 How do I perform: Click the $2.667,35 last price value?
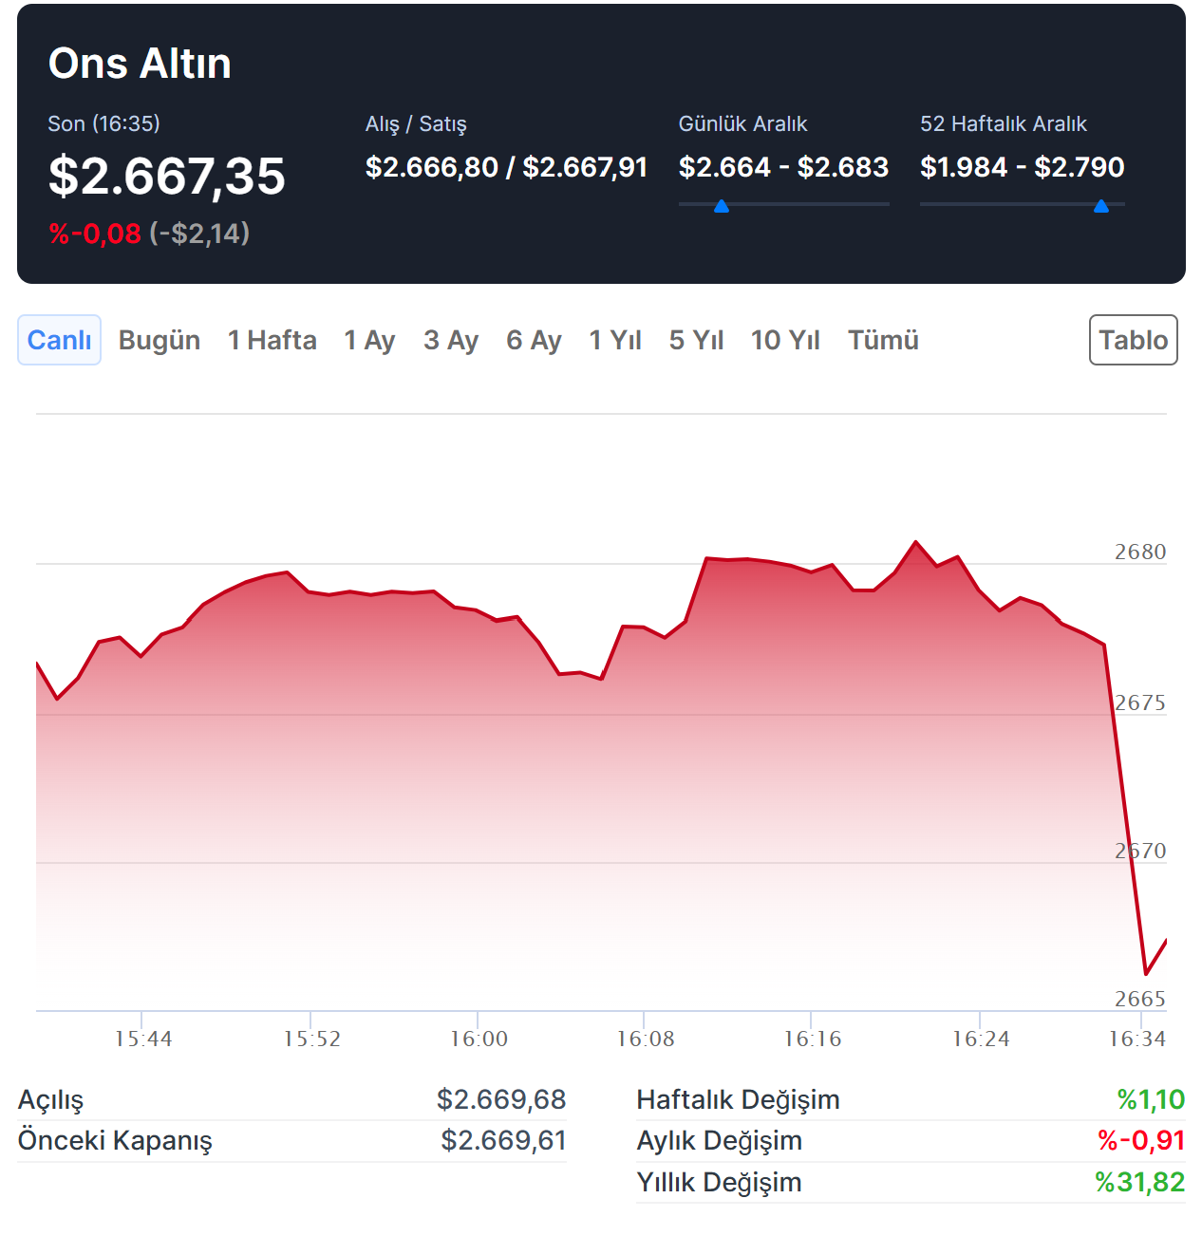167,177
